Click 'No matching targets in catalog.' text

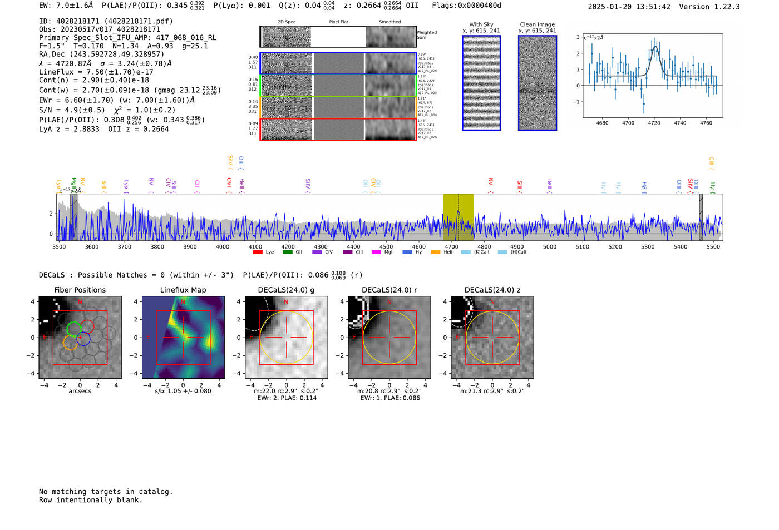click(x=106, y=492)
